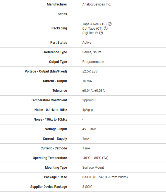The image size is (166, 192).
Task: Click the Digi-Reel® packaging text
Action: pos(90,33)
